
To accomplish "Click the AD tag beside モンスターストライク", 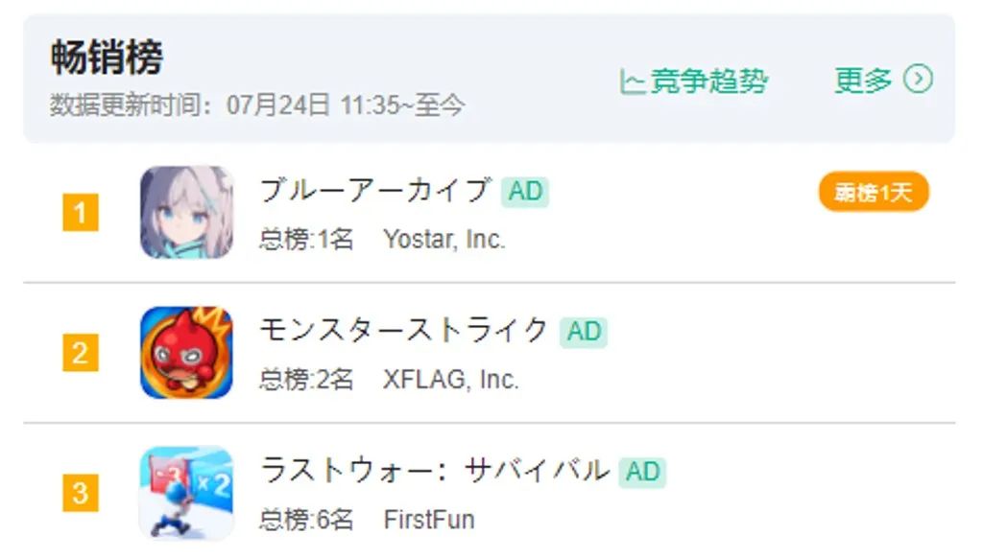I will click(584, 332).
